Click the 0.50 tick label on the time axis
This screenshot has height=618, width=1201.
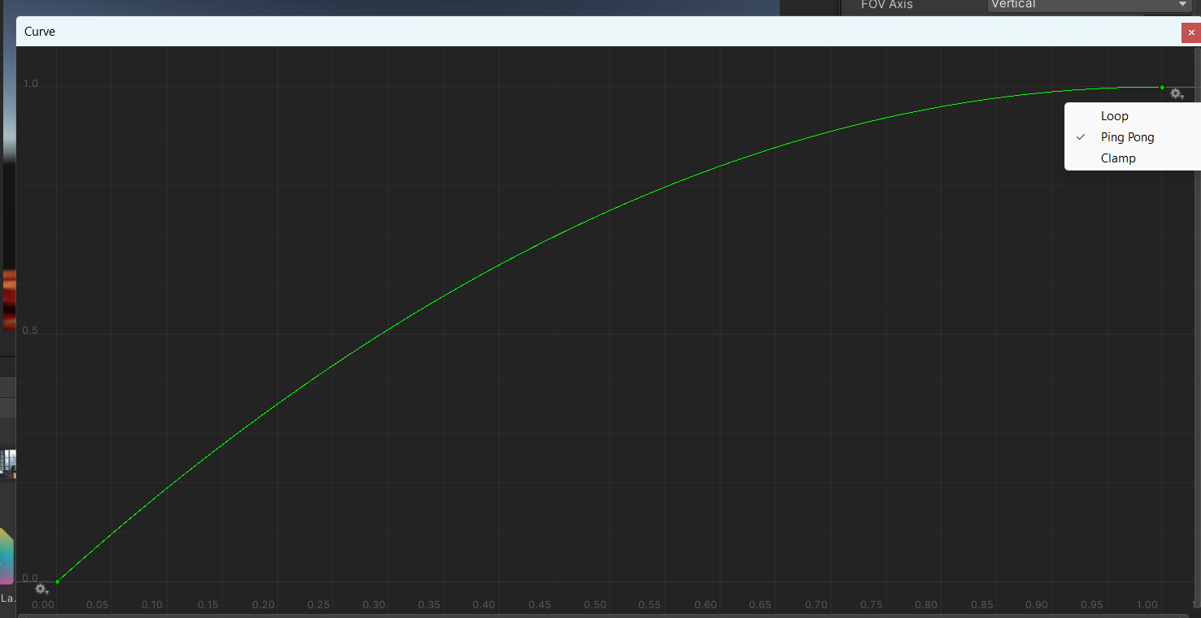tap(594, 604)
